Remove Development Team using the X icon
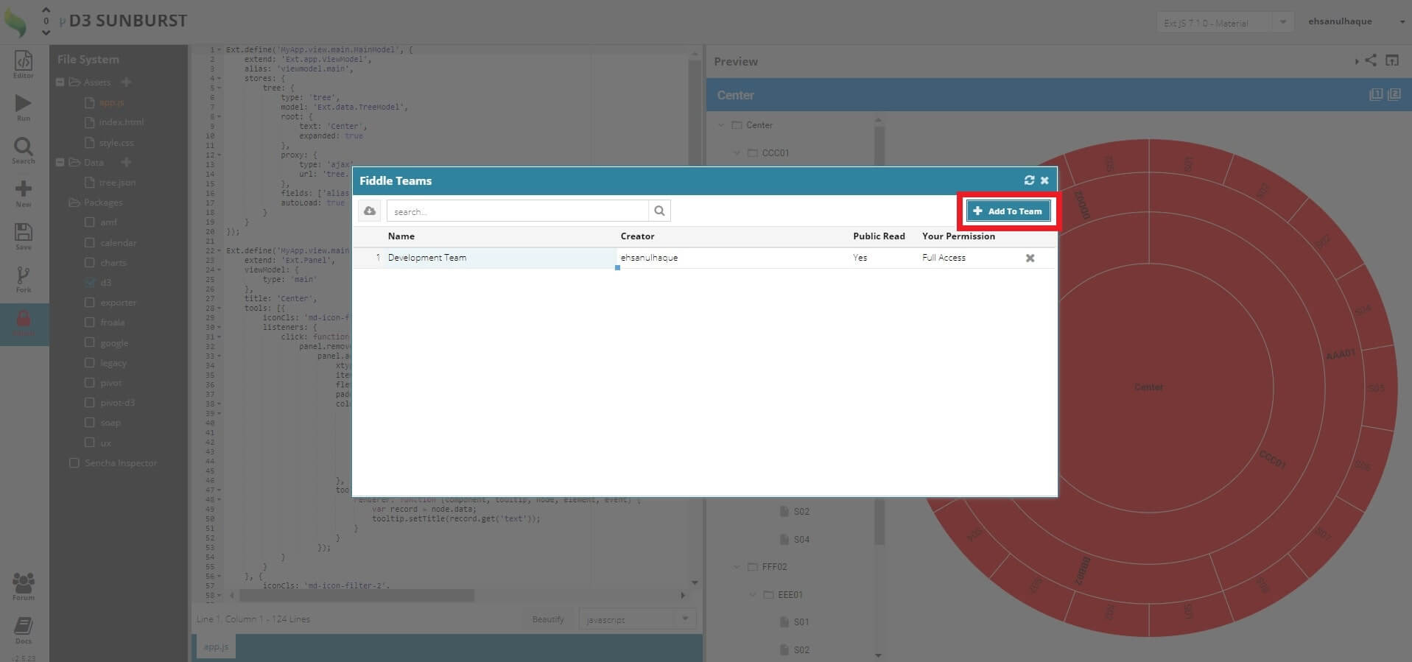1412x662 pixels. tap(1030, 258)
